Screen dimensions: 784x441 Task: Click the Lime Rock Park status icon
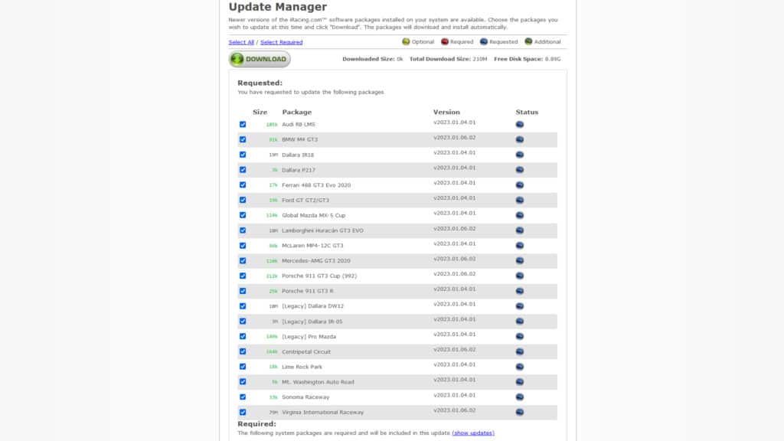pos(520,367)
